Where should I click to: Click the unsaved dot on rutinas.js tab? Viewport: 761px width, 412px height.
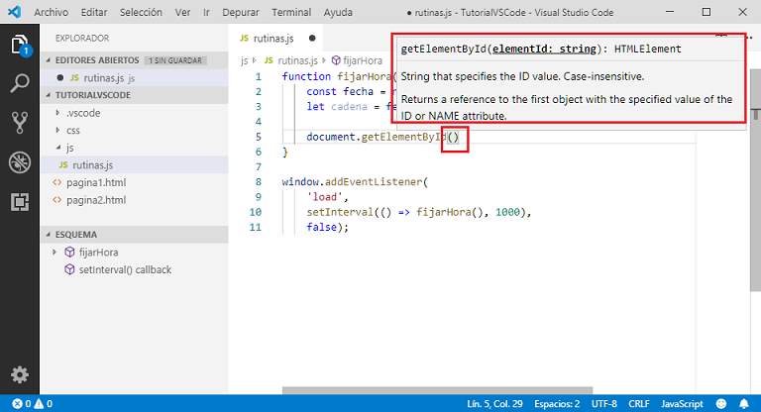[312, 38]
